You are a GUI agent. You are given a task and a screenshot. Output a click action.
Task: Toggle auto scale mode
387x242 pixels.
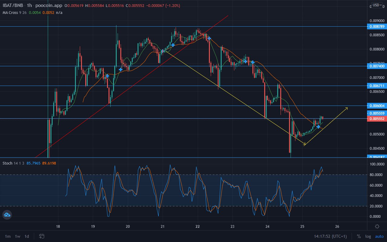[x=379, y=236]
